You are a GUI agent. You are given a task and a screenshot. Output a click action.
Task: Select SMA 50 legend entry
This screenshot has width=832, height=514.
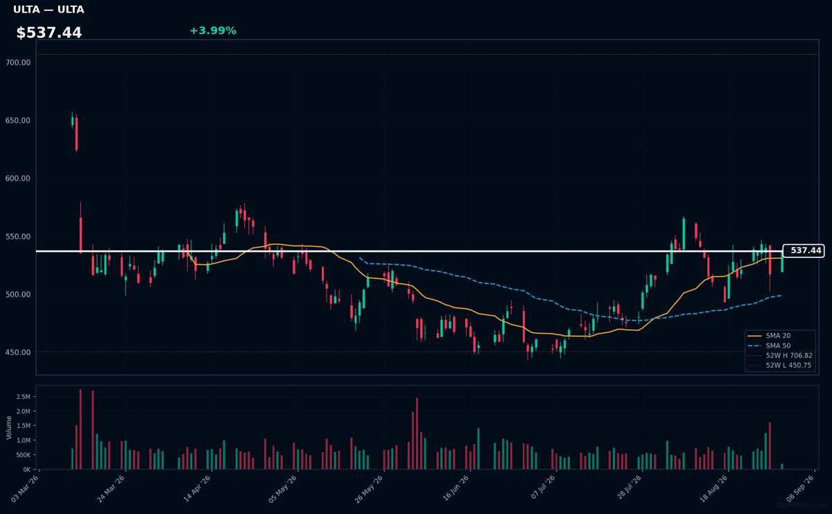tap(778, 345)
